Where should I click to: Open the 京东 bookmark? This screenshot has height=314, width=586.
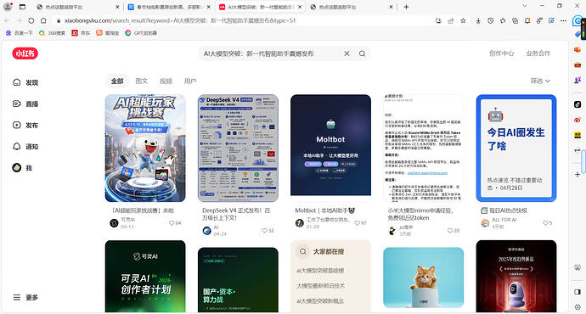coord(81,33)
